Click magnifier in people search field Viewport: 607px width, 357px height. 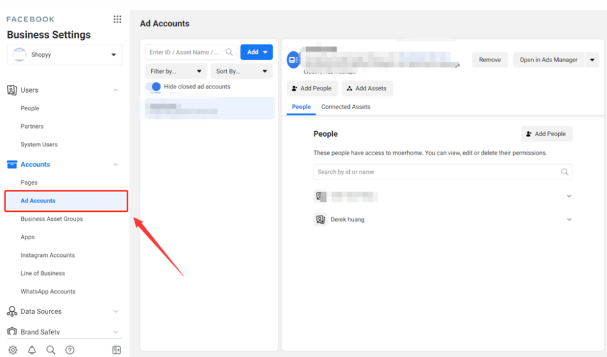coord(565,171)
